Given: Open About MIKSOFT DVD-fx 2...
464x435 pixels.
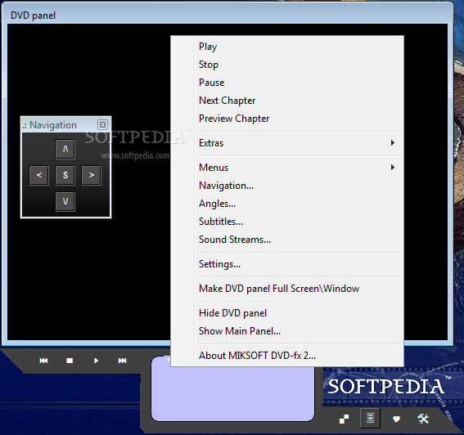Looking at the screenshot, I should (x=300, y=356).
